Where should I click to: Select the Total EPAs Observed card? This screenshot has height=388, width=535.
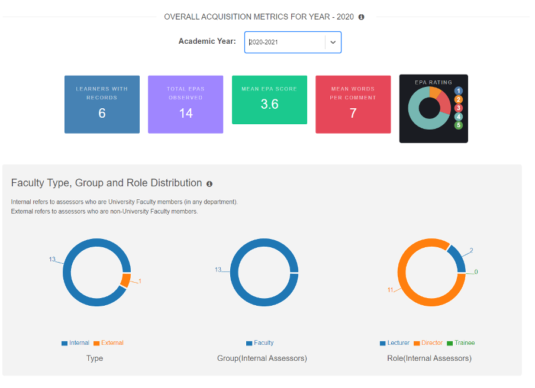[185, 104]
